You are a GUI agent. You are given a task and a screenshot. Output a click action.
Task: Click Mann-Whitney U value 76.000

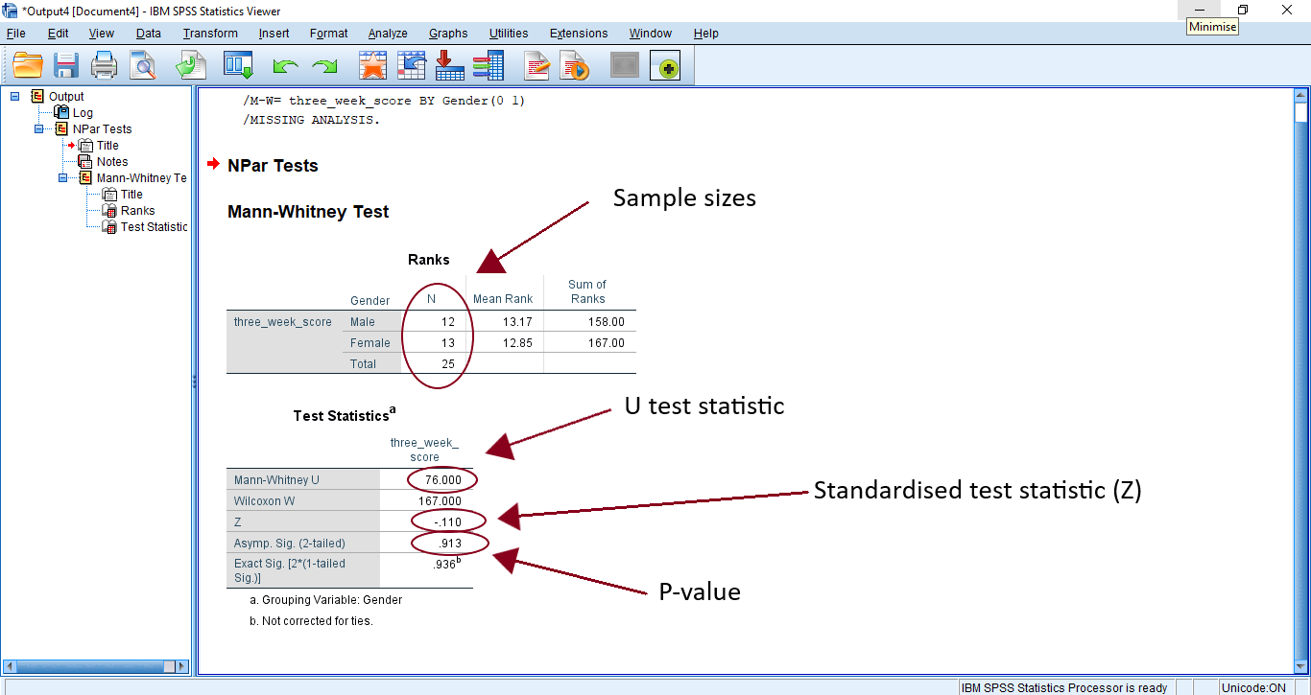pos(442,479)
